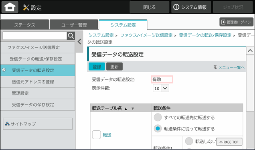Open 転送 table link
This screenshot has width=255, height=150.
click(x=107, y=135)
